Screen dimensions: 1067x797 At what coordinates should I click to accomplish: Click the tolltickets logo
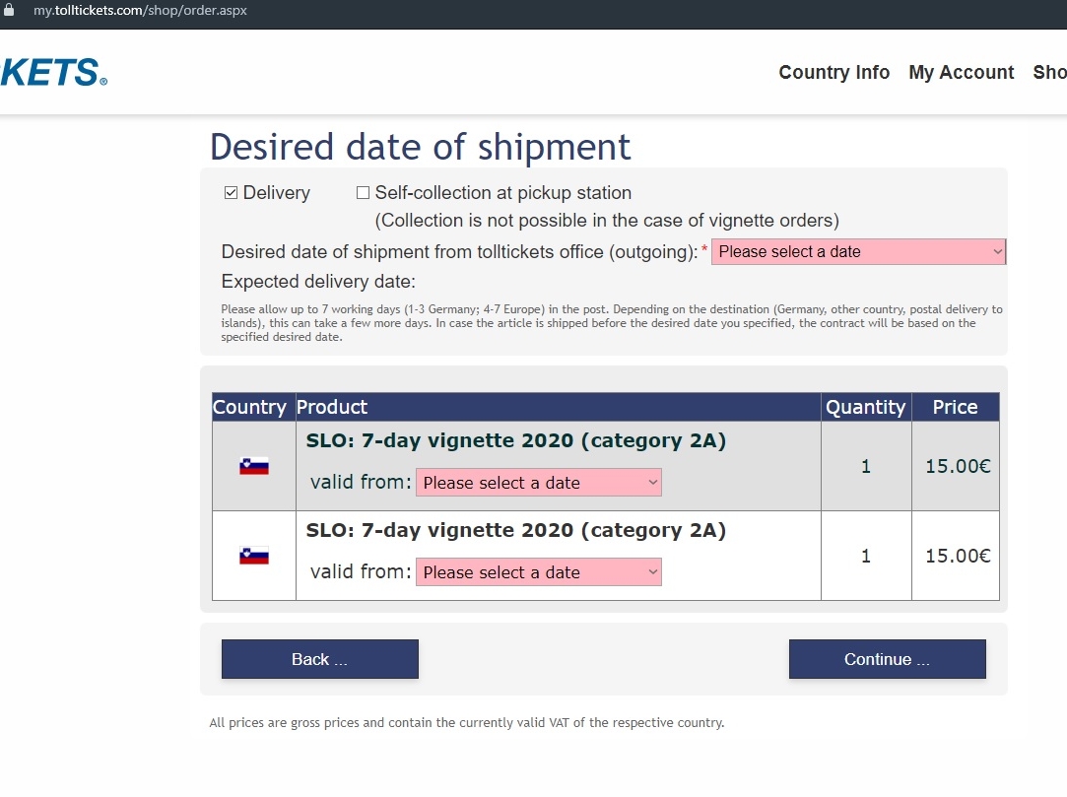pyautogui.click(x=51, y=73)
